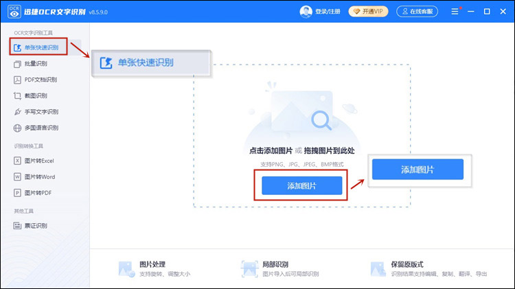Open 在线客服 online support
This screenshot has height=289, width=515.
coord(417,12)
